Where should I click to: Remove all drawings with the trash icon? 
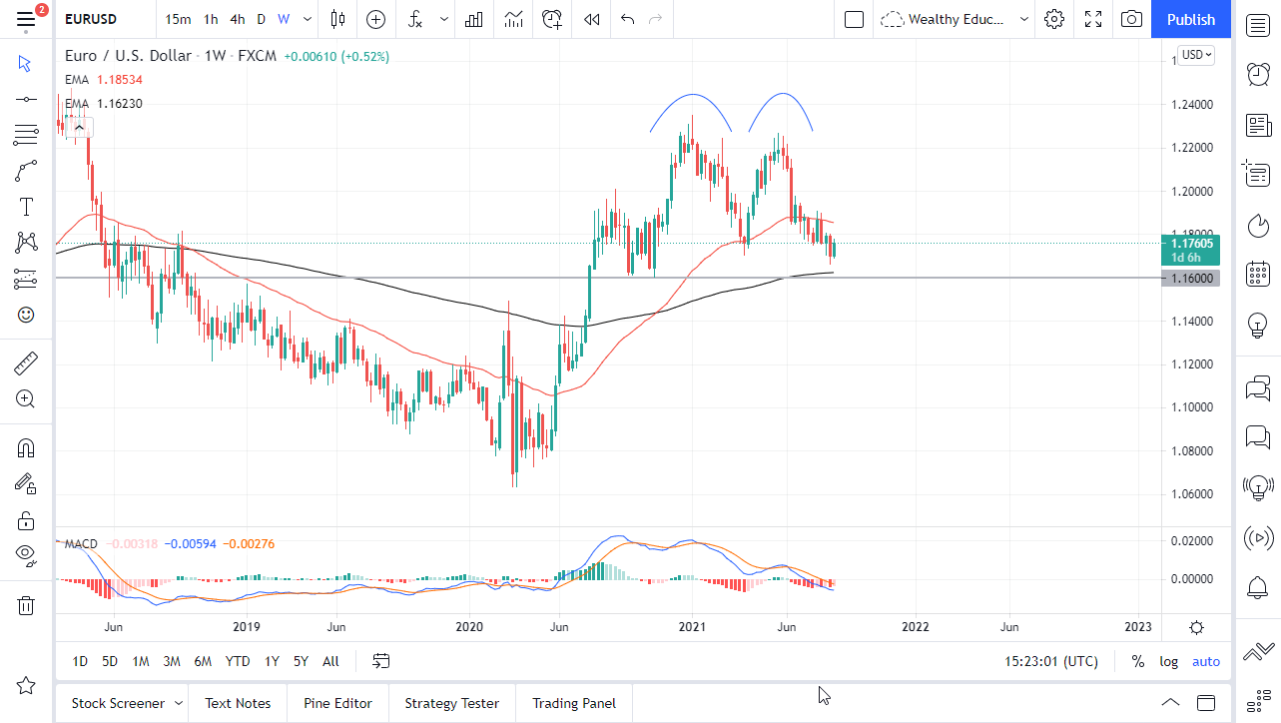[25, 605]
